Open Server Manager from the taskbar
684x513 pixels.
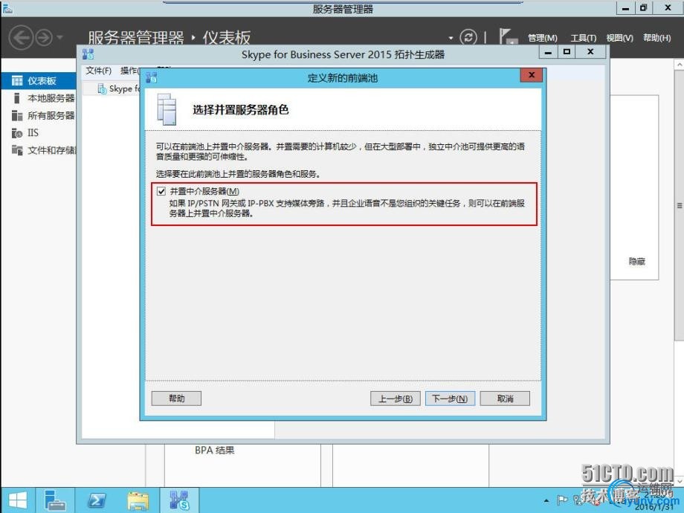click(x=56, y=500)
